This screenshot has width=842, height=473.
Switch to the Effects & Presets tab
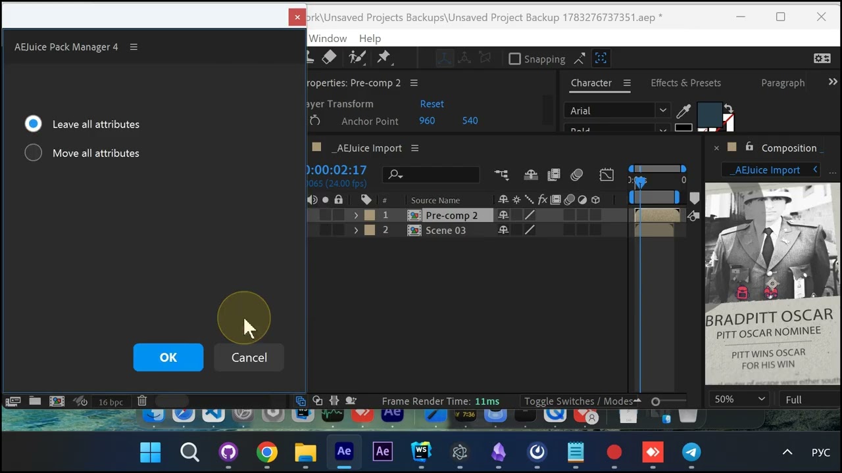click(x=685, y=83)
